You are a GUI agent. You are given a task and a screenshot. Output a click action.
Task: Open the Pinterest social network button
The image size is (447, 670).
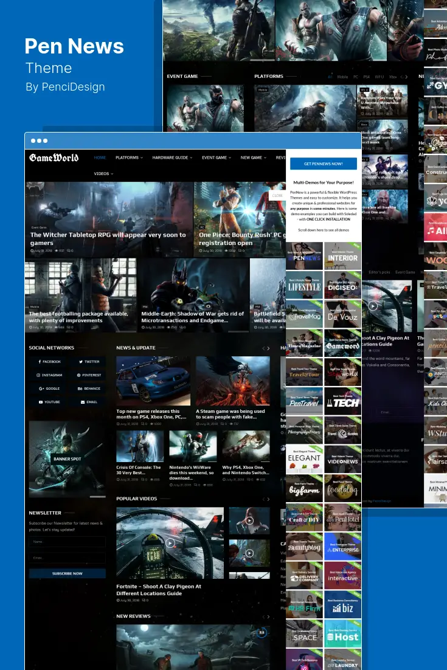(89, 375)
